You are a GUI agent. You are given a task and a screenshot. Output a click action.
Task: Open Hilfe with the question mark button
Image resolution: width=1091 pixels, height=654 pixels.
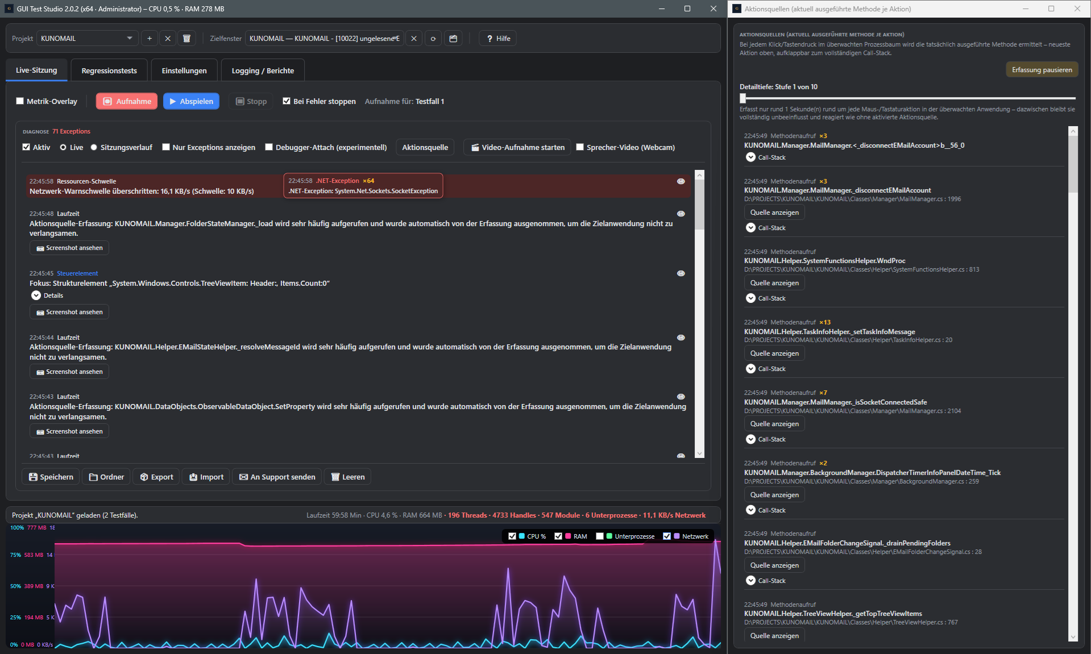pos(498,39)
